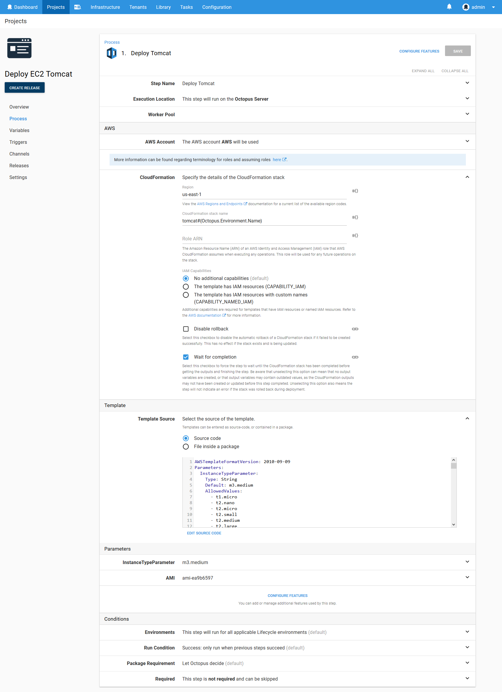This screenshot has width=502, height=692.
Task: Open the external link icon after AWS Regions and Endpoints
Action: [x=245, y=204]
